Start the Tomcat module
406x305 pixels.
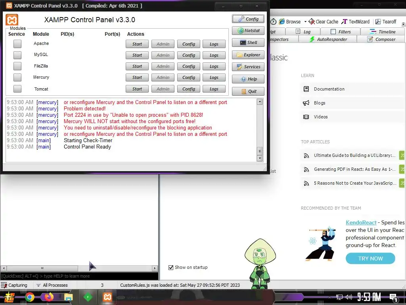click(x=137, y=89)
